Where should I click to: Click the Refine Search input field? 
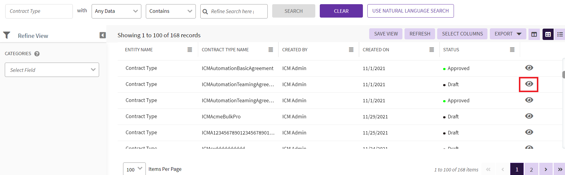(x=237, y=11)
